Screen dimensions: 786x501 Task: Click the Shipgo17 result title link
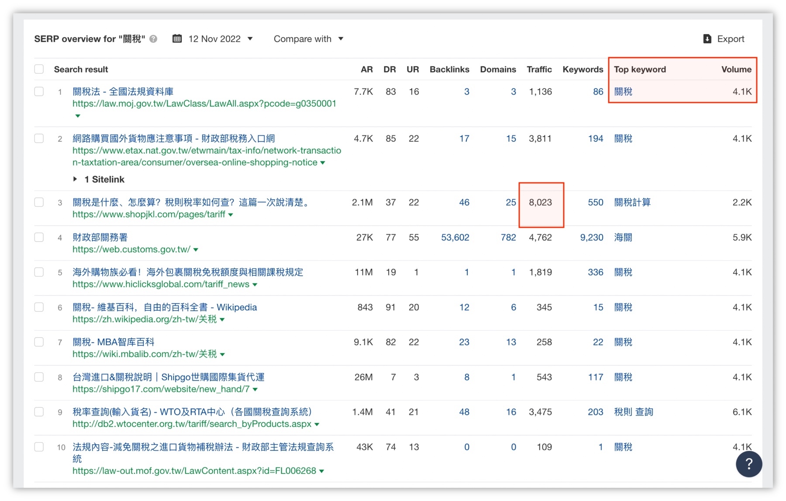pyautogui.click(x=168, y=377)
